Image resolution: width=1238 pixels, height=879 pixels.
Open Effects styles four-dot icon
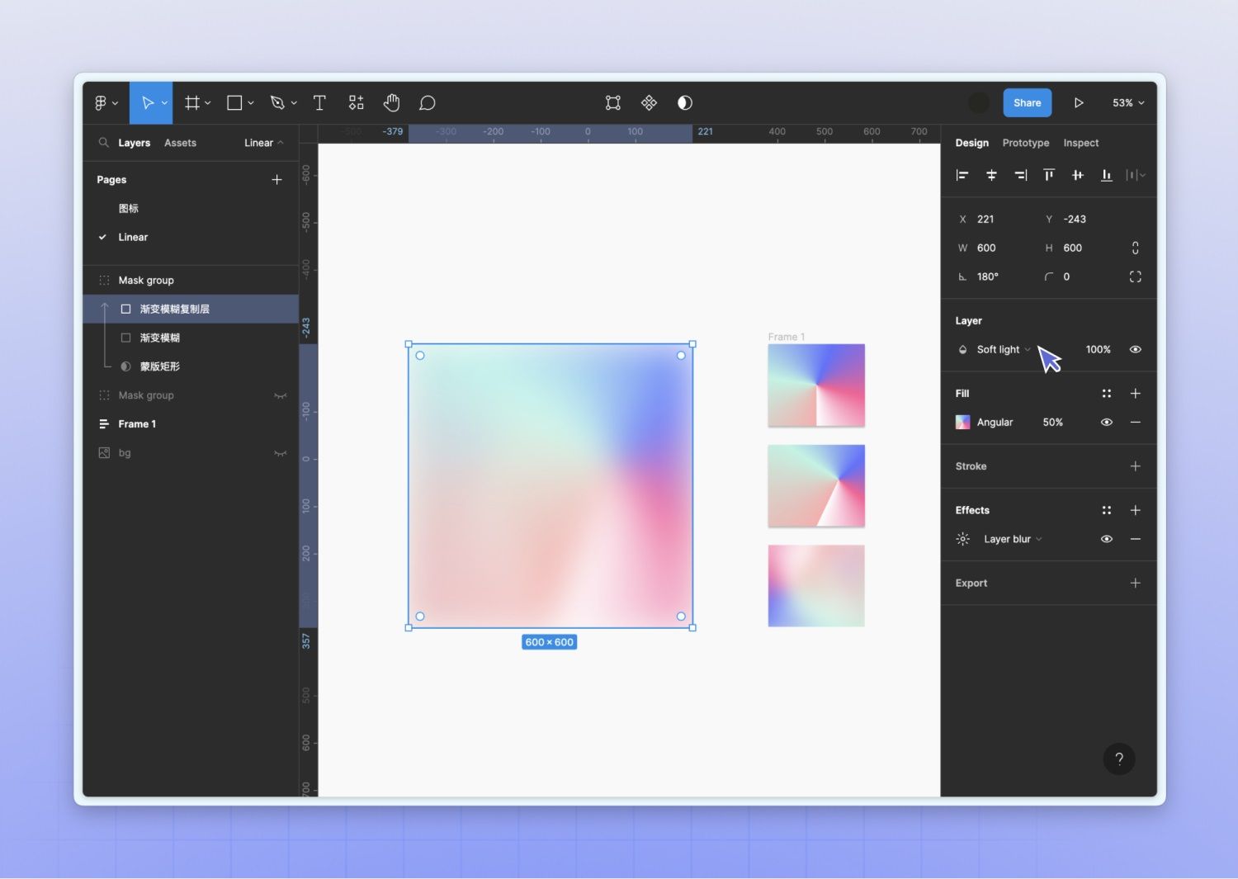[1107, 510]
